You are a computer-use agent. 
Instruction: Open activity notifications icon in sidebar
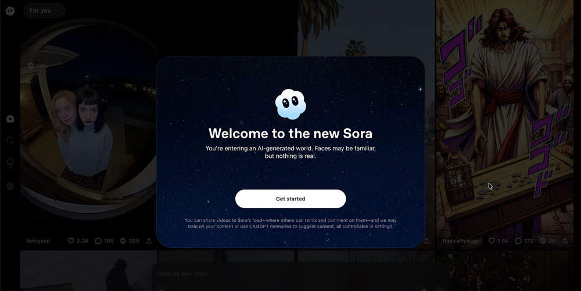pos(10,162)
